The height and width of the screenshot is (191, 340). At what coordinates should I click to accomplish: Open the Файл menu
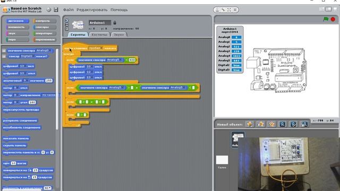click(68, 10)
